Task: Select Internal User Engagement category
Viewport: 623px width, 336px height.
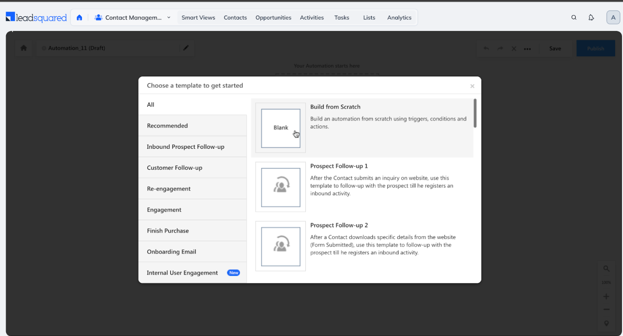Action: (x=192, y=273)
